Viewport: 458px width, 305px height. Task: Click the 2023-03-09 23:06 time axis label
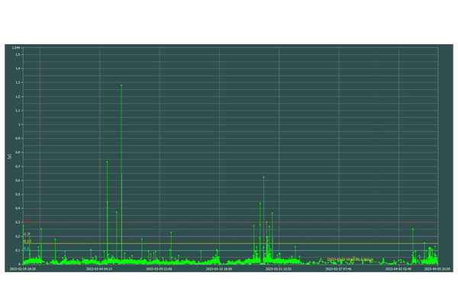pos(160,269)
